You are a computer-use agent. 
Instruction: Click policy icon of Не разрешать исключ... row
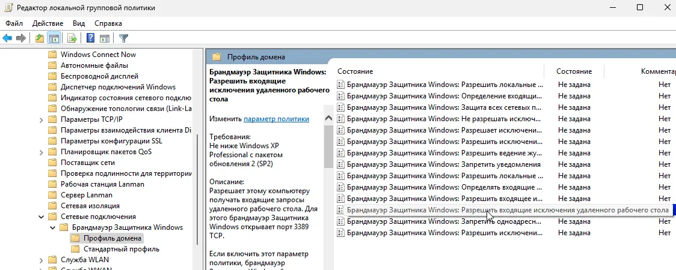(x=340, y=119)
